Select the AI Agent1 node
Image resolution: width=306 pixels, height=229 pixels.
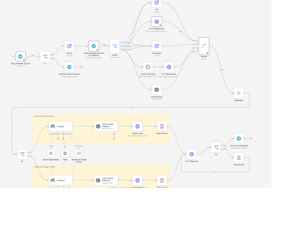point(61,180)
